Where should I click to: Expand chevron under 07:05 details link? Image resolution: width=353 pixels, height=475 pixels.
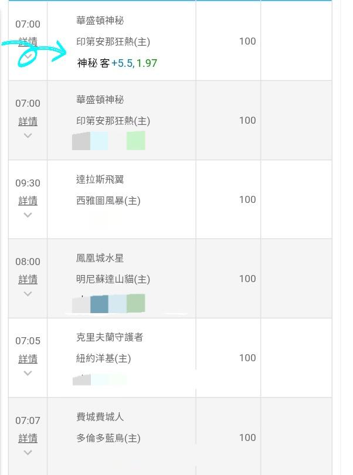[x=28, y=373]
